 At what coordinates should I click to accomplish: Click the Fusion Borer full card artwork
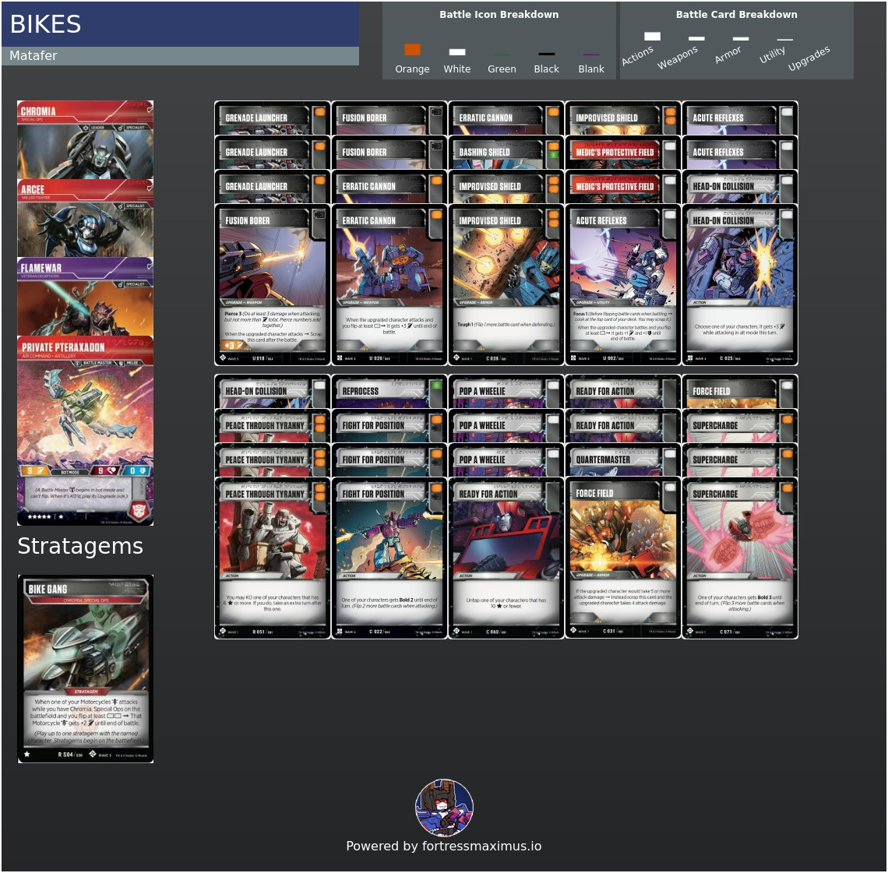click(x=273, y=263)
